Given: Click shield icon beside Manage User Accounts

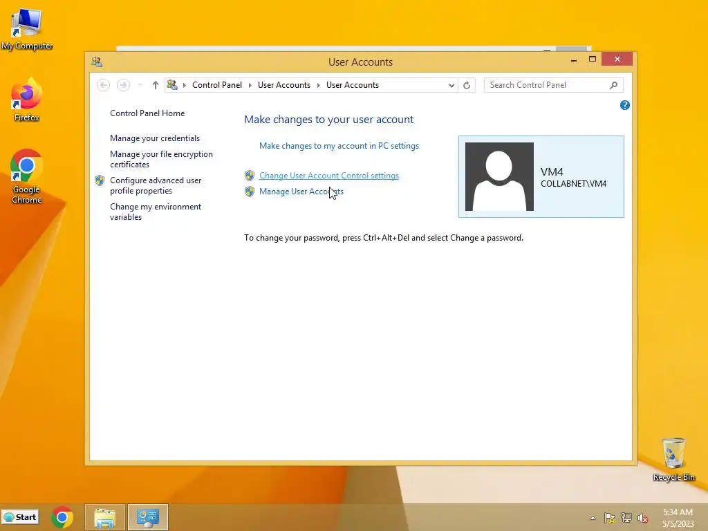Looking at the screenshot, I should pos(250,192).
